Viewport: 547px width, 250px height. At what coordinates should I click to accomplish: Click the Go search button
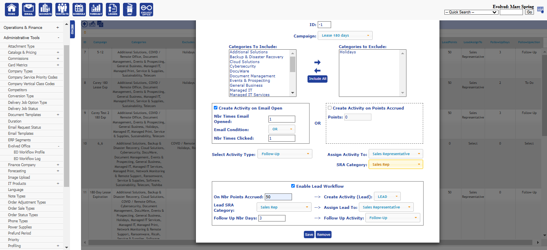[x=529, y=12]
